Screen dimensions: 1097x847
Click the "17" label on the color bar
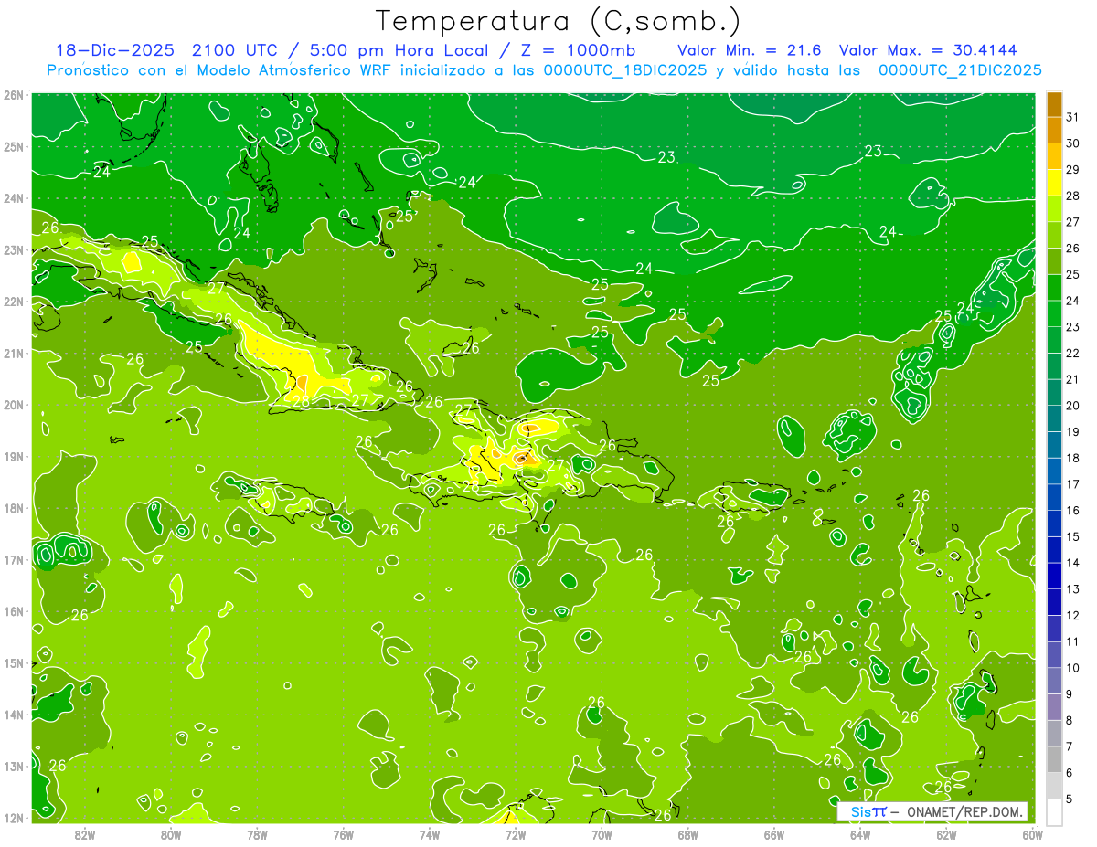pyautogui.click(x=1073, y=484)
